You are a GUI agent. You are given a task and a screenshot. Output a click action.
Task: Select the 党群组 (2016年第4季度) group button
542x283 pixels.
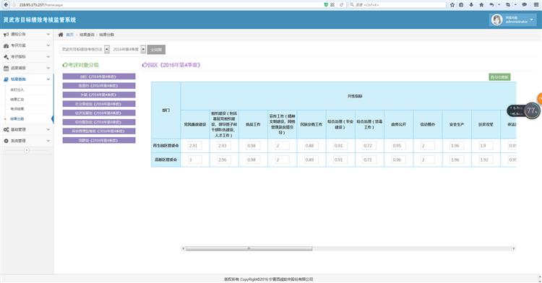point(99,140)
